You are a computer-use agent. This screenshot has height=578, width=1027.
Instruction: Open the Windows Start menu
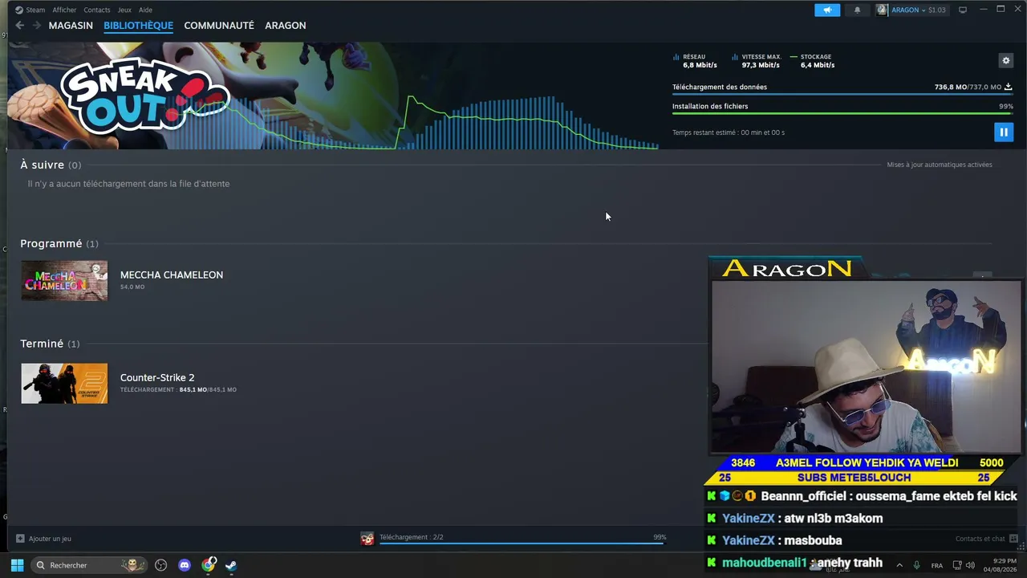point(17,565)
